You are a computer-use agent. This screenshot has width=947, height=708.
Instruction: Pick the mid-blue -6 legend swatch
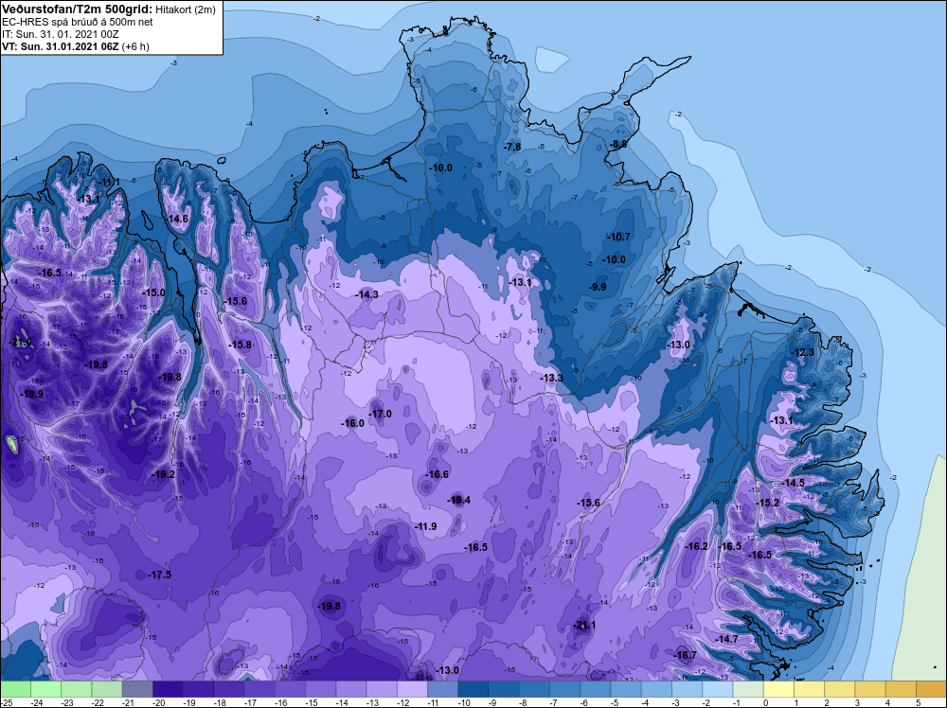coord(595,689)
